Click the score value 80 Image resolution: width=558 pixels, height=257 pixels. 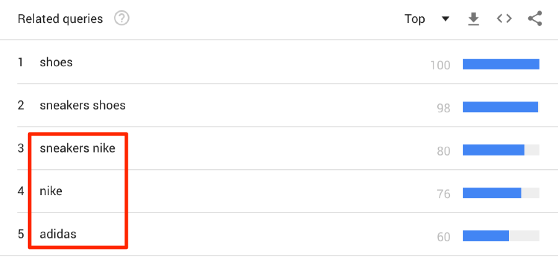tap(443, 150)
